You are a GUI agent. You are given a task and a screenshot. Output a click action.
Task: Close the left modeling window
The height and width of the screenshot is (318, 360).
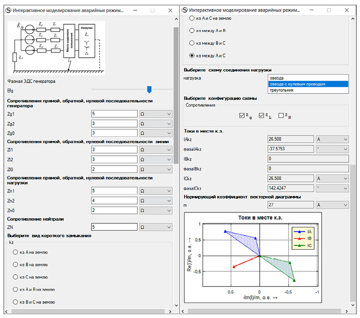click(171, 10)
